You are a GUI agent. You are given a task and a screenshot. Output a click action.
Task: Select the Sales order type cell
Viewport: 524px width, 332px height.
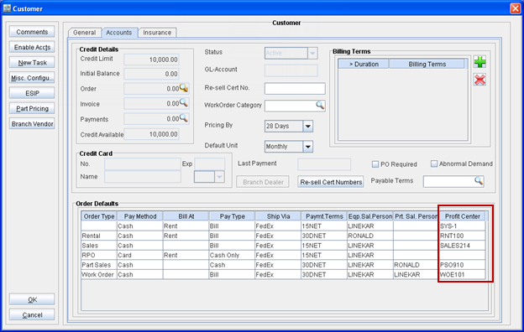click(x=99, y=246)
